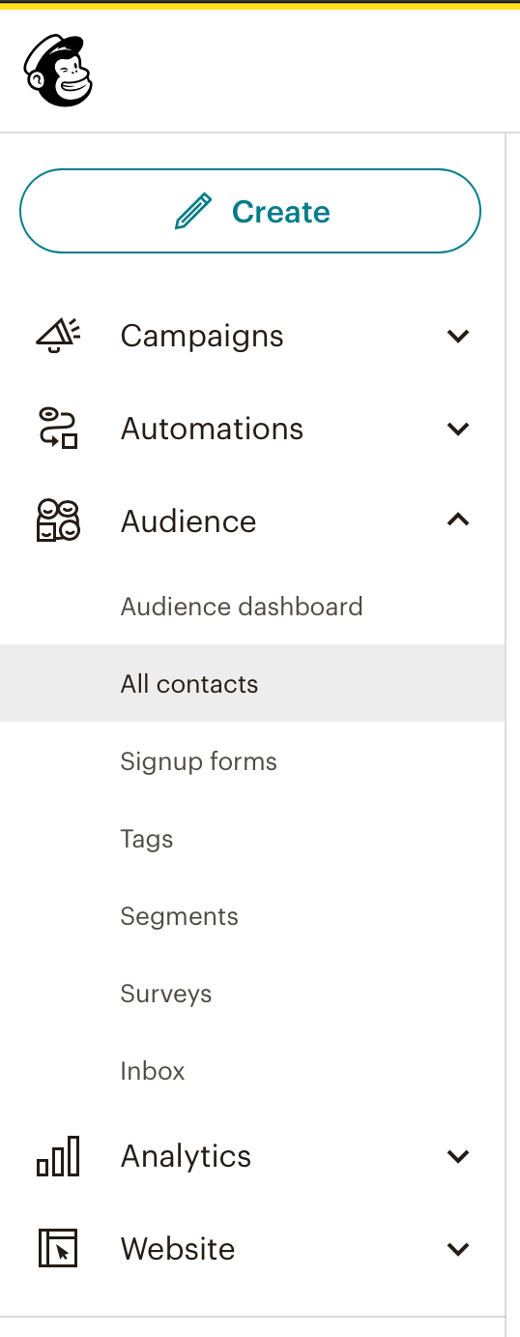520x1337 pixels.
Task: Open Signup forms page
Action: pos(198,761)
